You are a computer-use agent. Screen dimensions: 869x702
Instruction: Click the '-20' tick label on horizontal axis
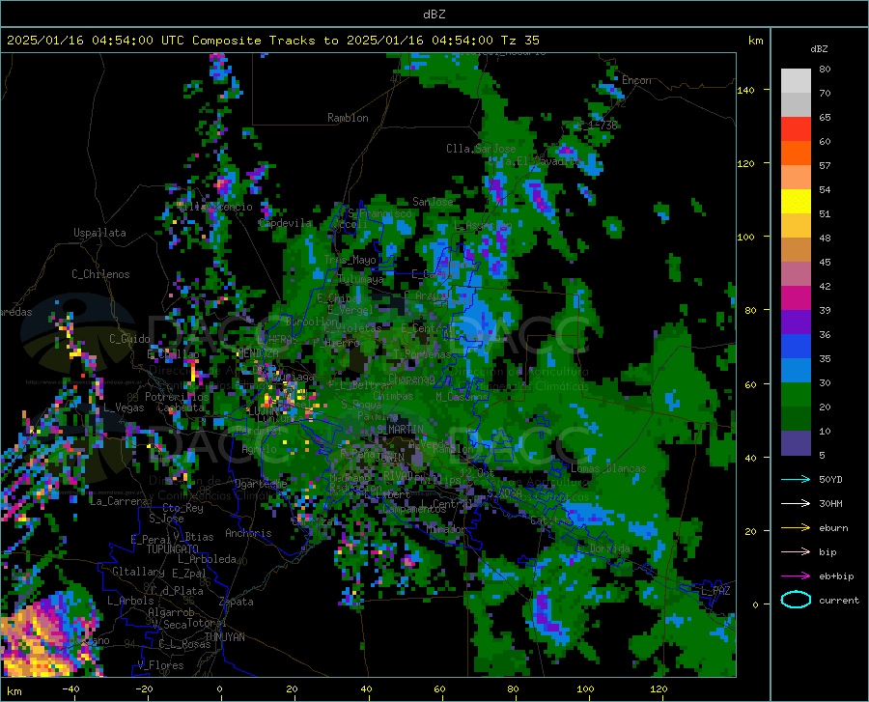(144, 688)
